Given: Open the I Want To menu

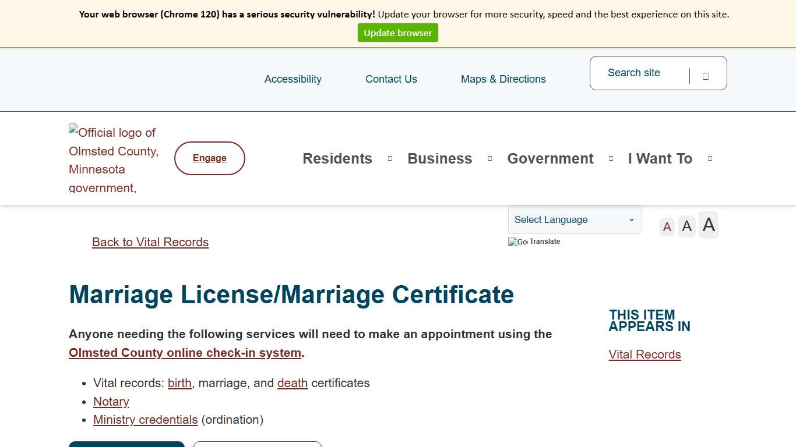Looking at the screenshot, I should pyautogui.click(x=660, y=158).
